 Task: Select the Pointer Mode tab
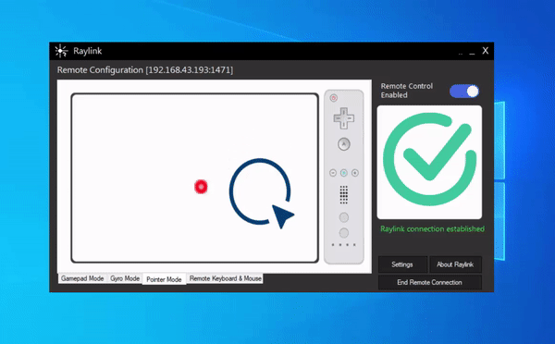[x=164, y=279]
